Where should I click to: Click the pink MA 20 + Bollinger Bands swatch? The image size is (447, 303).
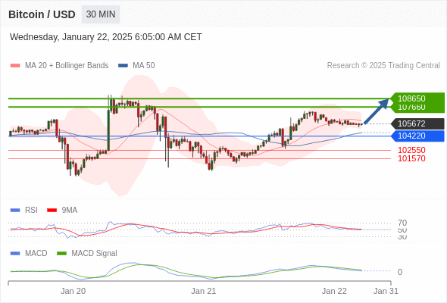[15, 66]
